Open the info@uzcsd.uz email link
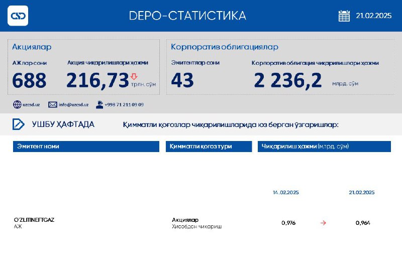 (x=73, y=104)
